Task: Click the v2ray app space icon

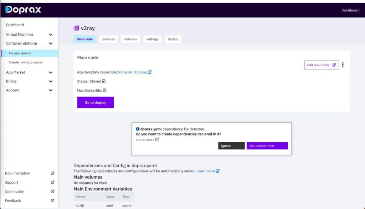Action: [76, 28]
